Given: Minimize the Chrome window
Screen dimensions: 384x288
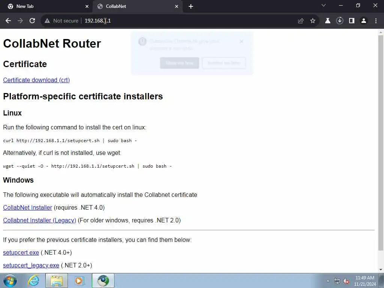Looking at the screenshot, I should (340, 5).
